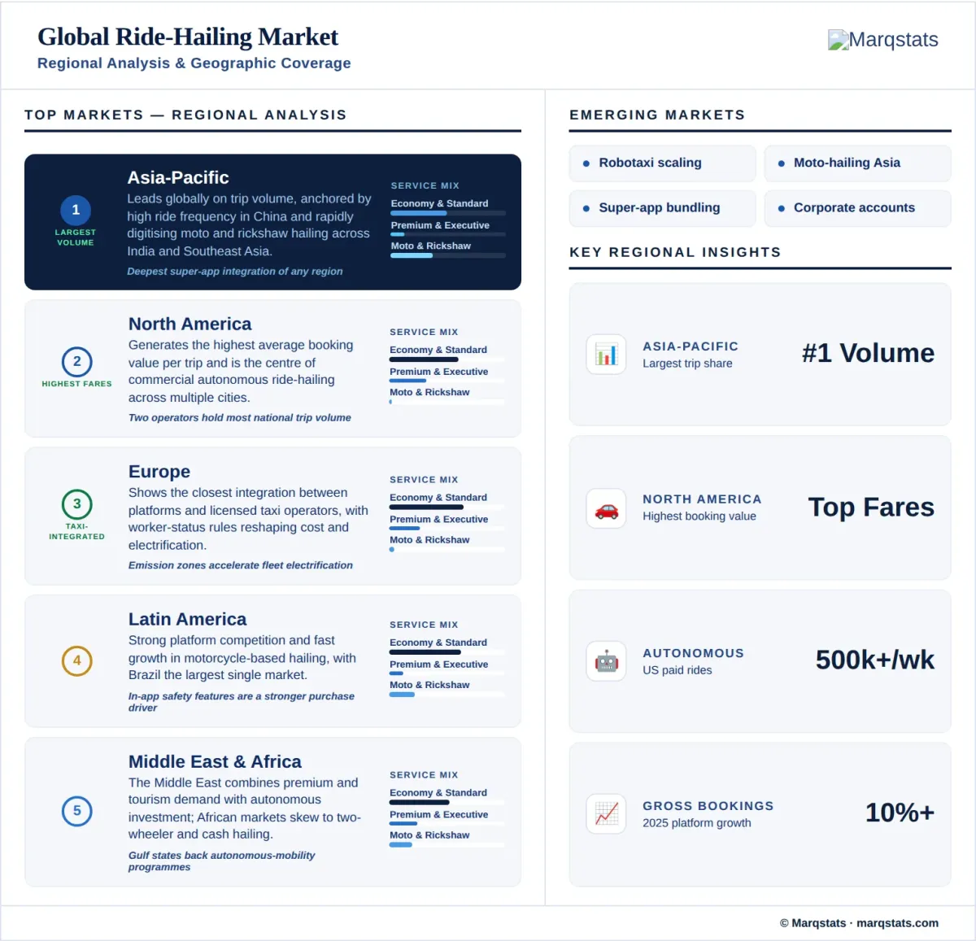Click 'Largest trip share' caption
The width and height of the screenshot is (976, 941).
tap(687, 364)
